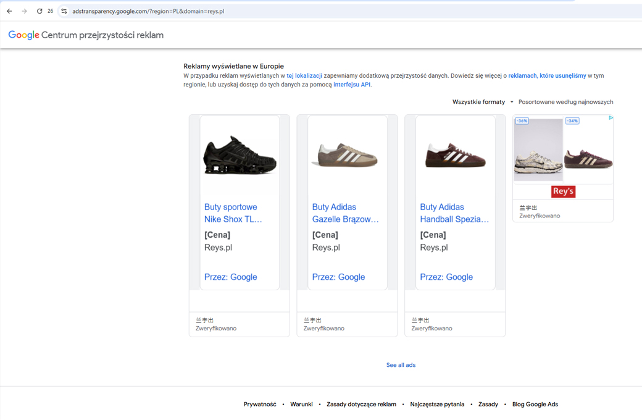Open site information icon beside the URL
The image size is (642, 420).
tap(64, 11)
